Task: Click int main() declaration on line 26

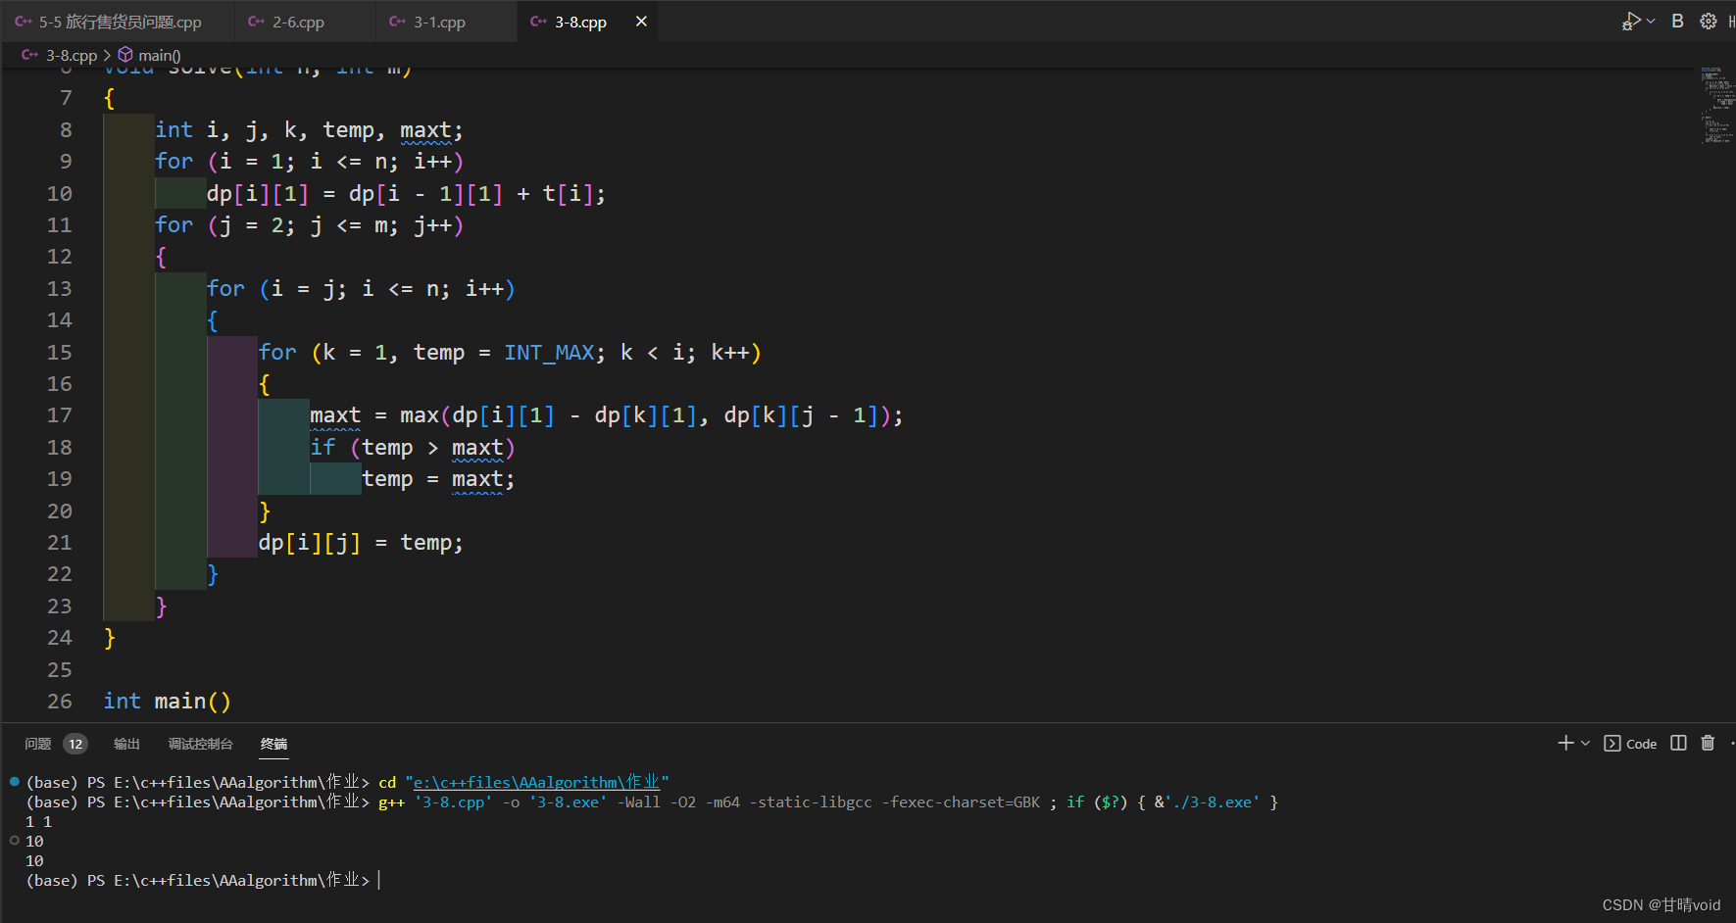Action: pos(168,702)
